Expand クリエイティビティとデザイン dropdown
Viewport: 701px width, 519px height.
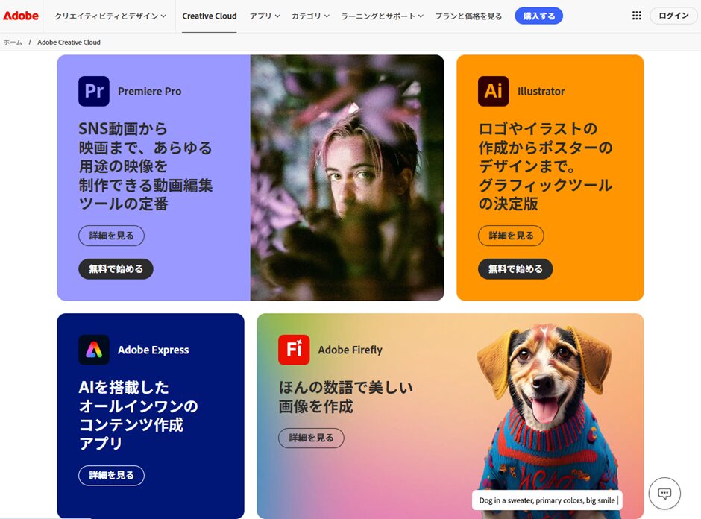click(x=110, y=16)
